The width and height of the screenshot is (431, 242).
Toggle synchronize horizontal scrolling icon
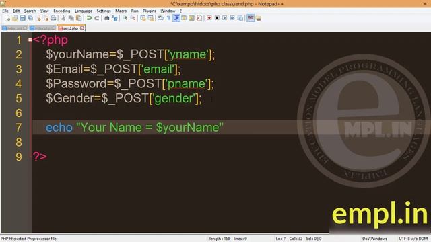click(151, 18)
